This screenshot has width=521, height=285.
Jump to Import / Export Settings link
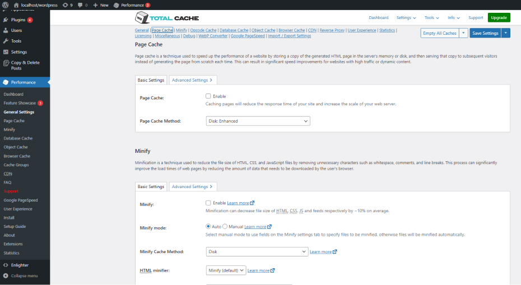pyautogui.click(x=290, y=36)
